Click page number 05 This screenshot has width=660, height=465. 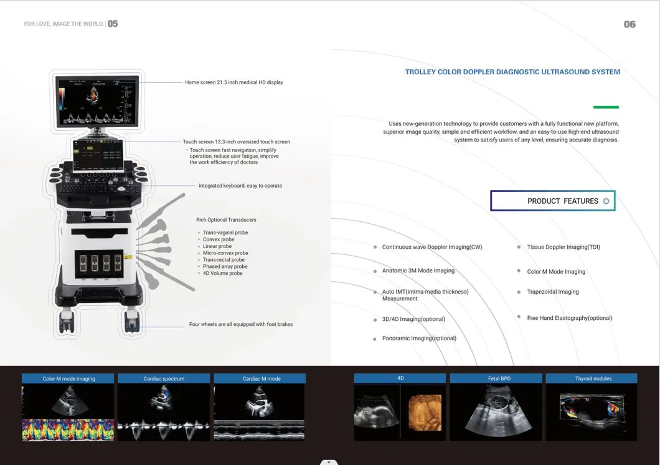[x=113, y=24]
